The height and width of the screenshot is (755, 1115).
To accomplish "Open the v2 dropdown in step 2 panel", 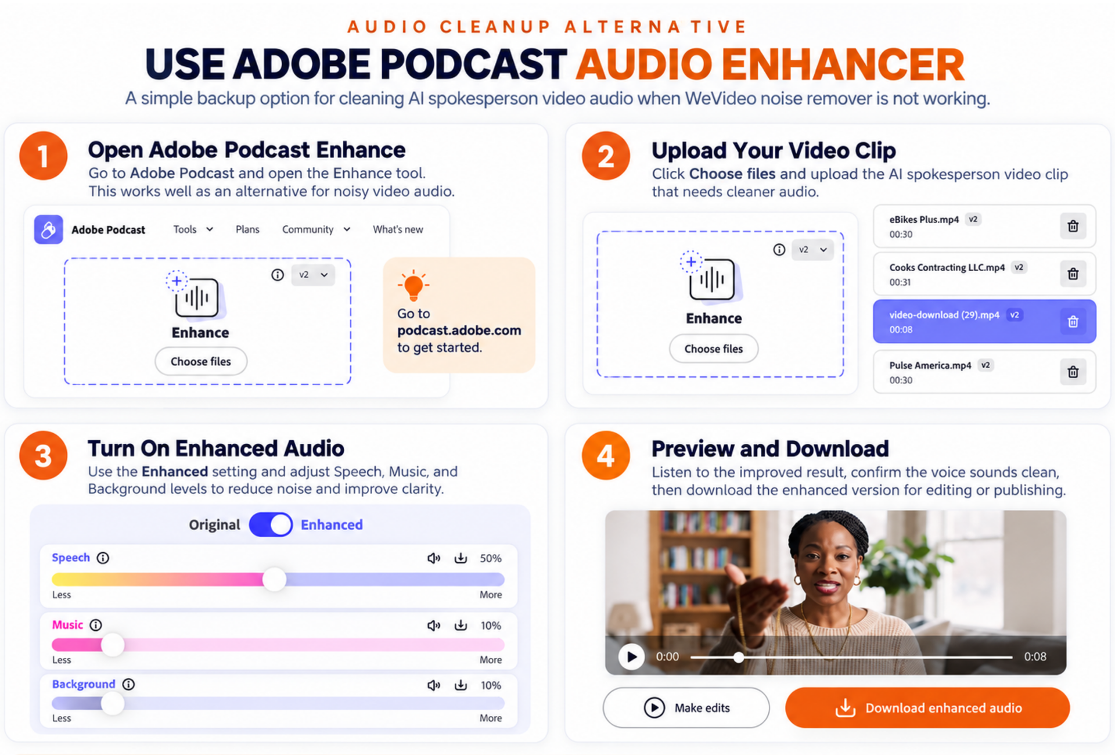I will coord(813,250).
